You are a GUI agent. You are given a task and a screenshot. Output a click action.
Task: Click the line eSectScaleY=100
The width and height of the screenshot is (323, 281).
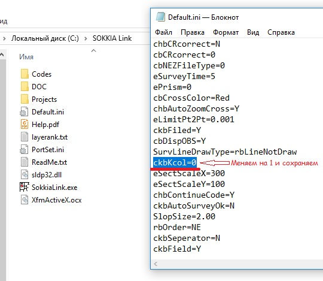click(x=189, y=184)
